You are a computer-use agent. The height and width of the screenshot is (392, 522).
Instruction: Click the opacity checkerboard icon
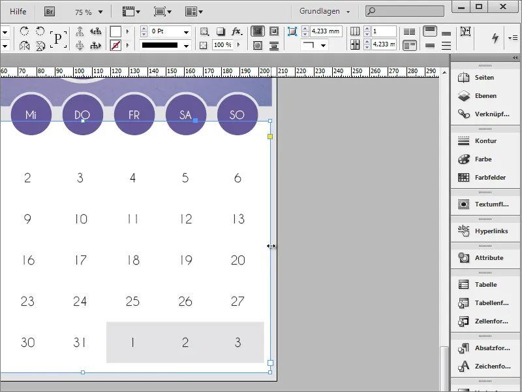[x=203, y=45]
